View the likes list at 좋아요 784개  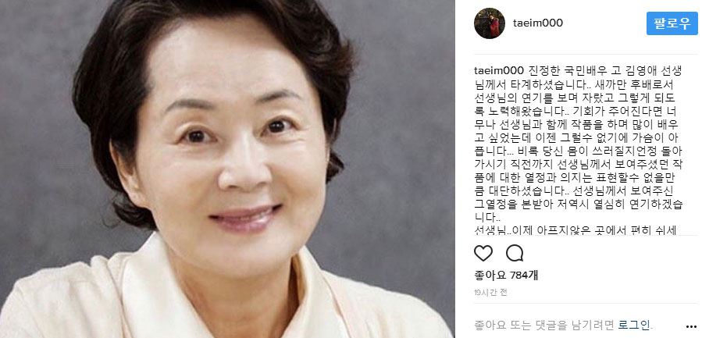click(506, 276)
